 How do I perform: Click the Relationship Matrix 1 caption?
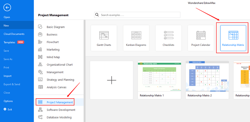(152, 95)
